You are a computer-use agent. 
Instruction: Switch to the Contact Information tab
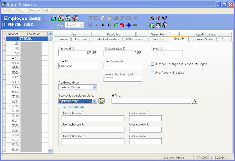click(106, 39)
